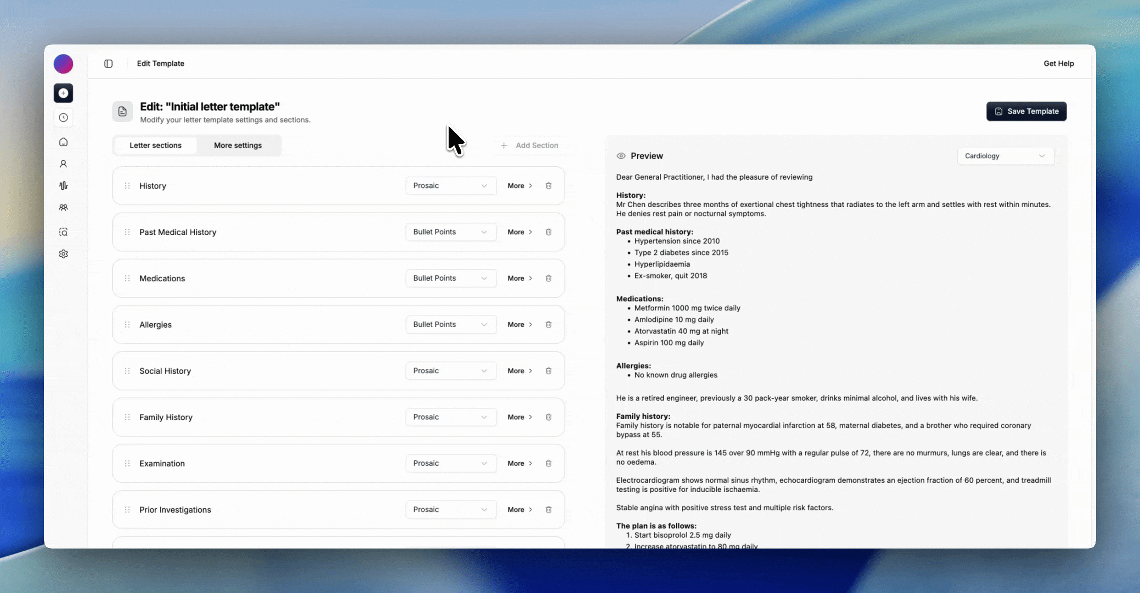Image resolution: width=1140 pixels, height=593 pixels.
Task: Expand More options for Past Medical History
Action: 519,232
